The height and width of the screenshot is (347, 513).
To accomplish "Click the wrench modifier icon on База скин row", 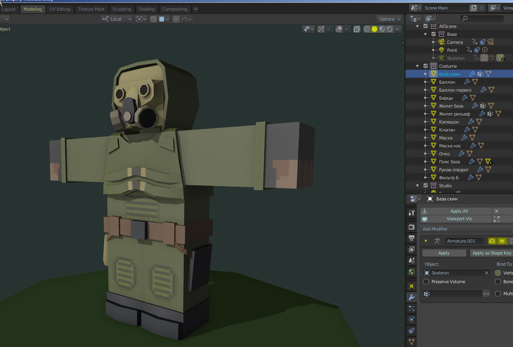I will (472, 74).
